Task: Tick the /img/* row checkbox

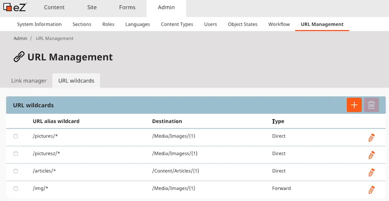Action: tap(16, 189)
